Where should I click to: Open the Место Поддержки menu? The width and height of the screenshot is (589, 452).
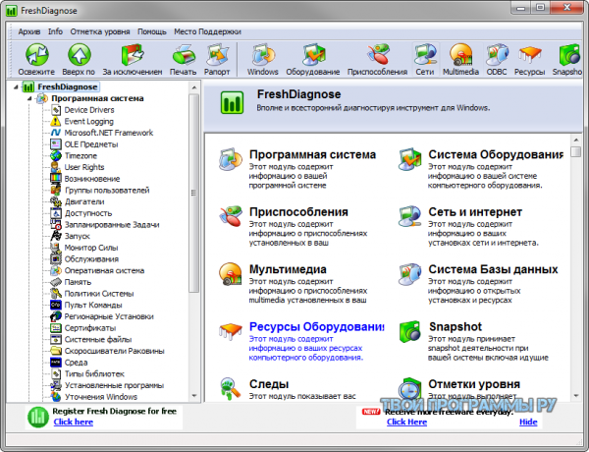pyautogui.click(x=207, y=31)
